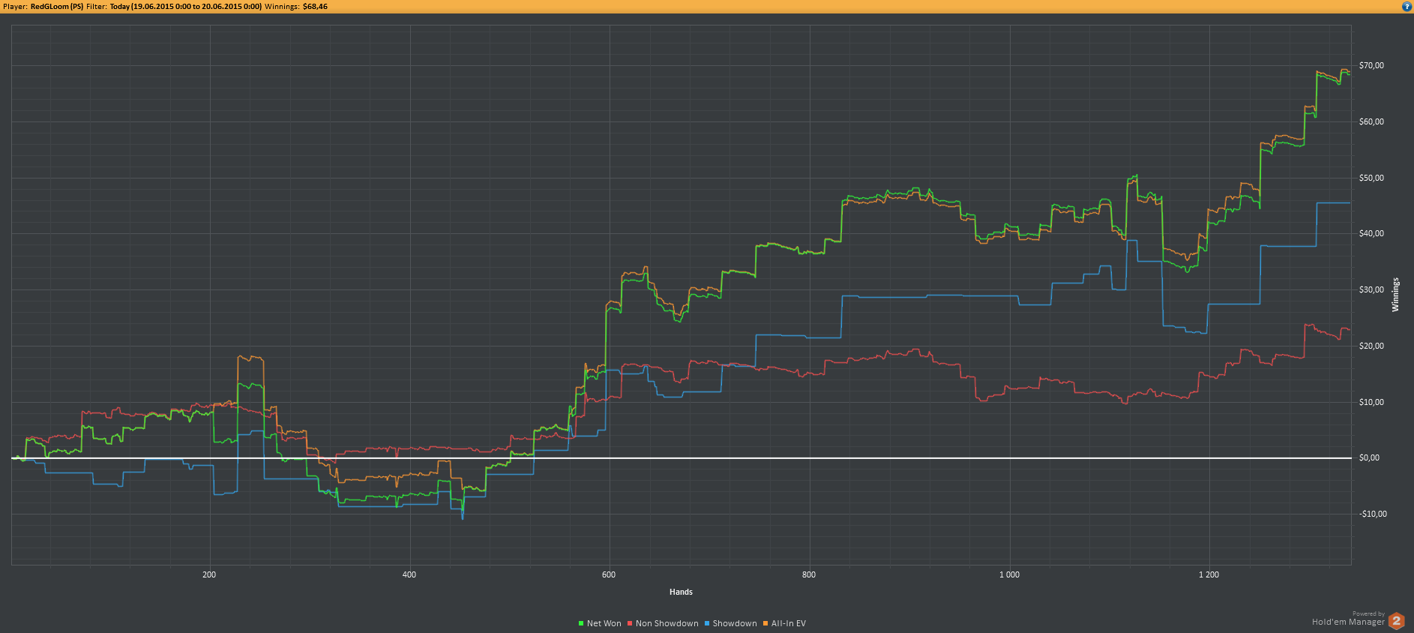Click the 1 000 hands x-axis label
Screen dimensions: 1414x633
tap(1009, 574)
